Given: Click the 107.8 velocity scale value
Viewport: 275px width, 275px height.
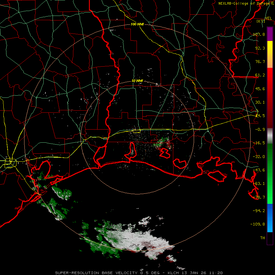Looking at the screenshot, I should [x=259, y=34].
